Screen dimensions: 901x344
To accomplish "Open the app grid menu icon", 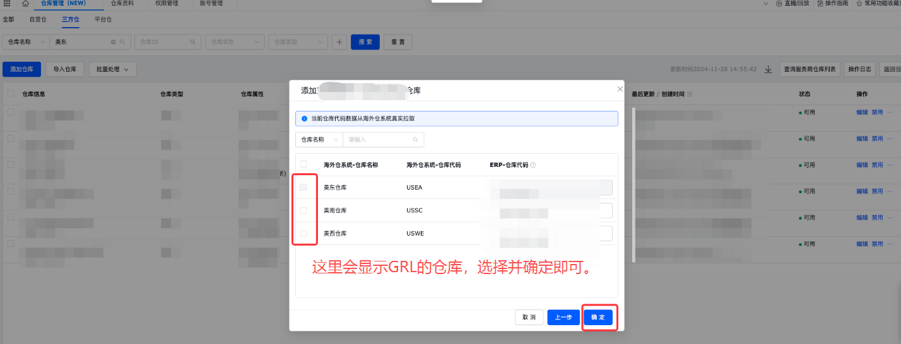I will coord(7,4).
